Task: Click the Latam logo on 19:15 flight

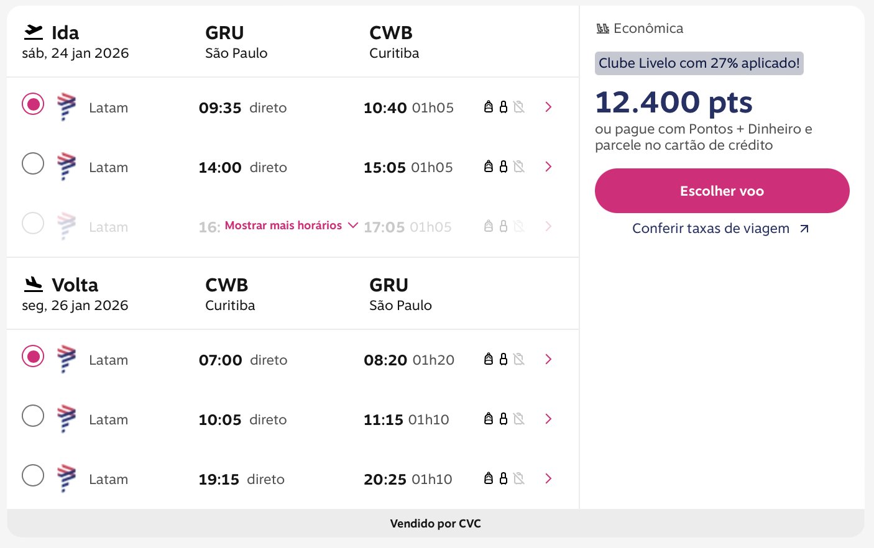Action: point(67,478)
